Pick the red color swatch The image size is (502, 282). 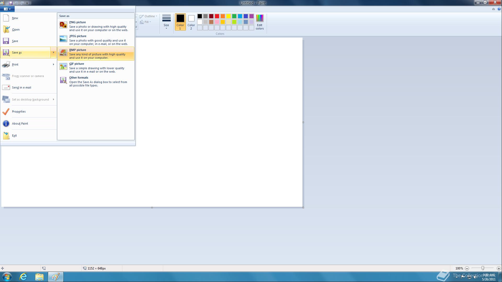click(217, 16)
